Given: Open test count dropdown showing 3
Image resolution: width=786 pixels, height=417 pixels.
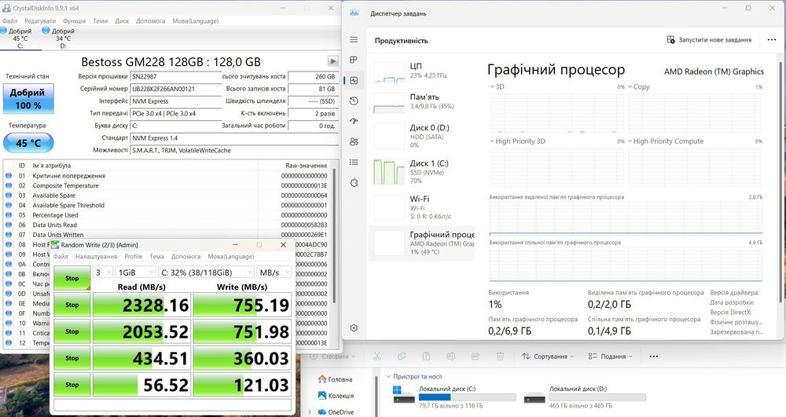Looking at the screenshot, I should pyautogui.click(x=103, y=273).
